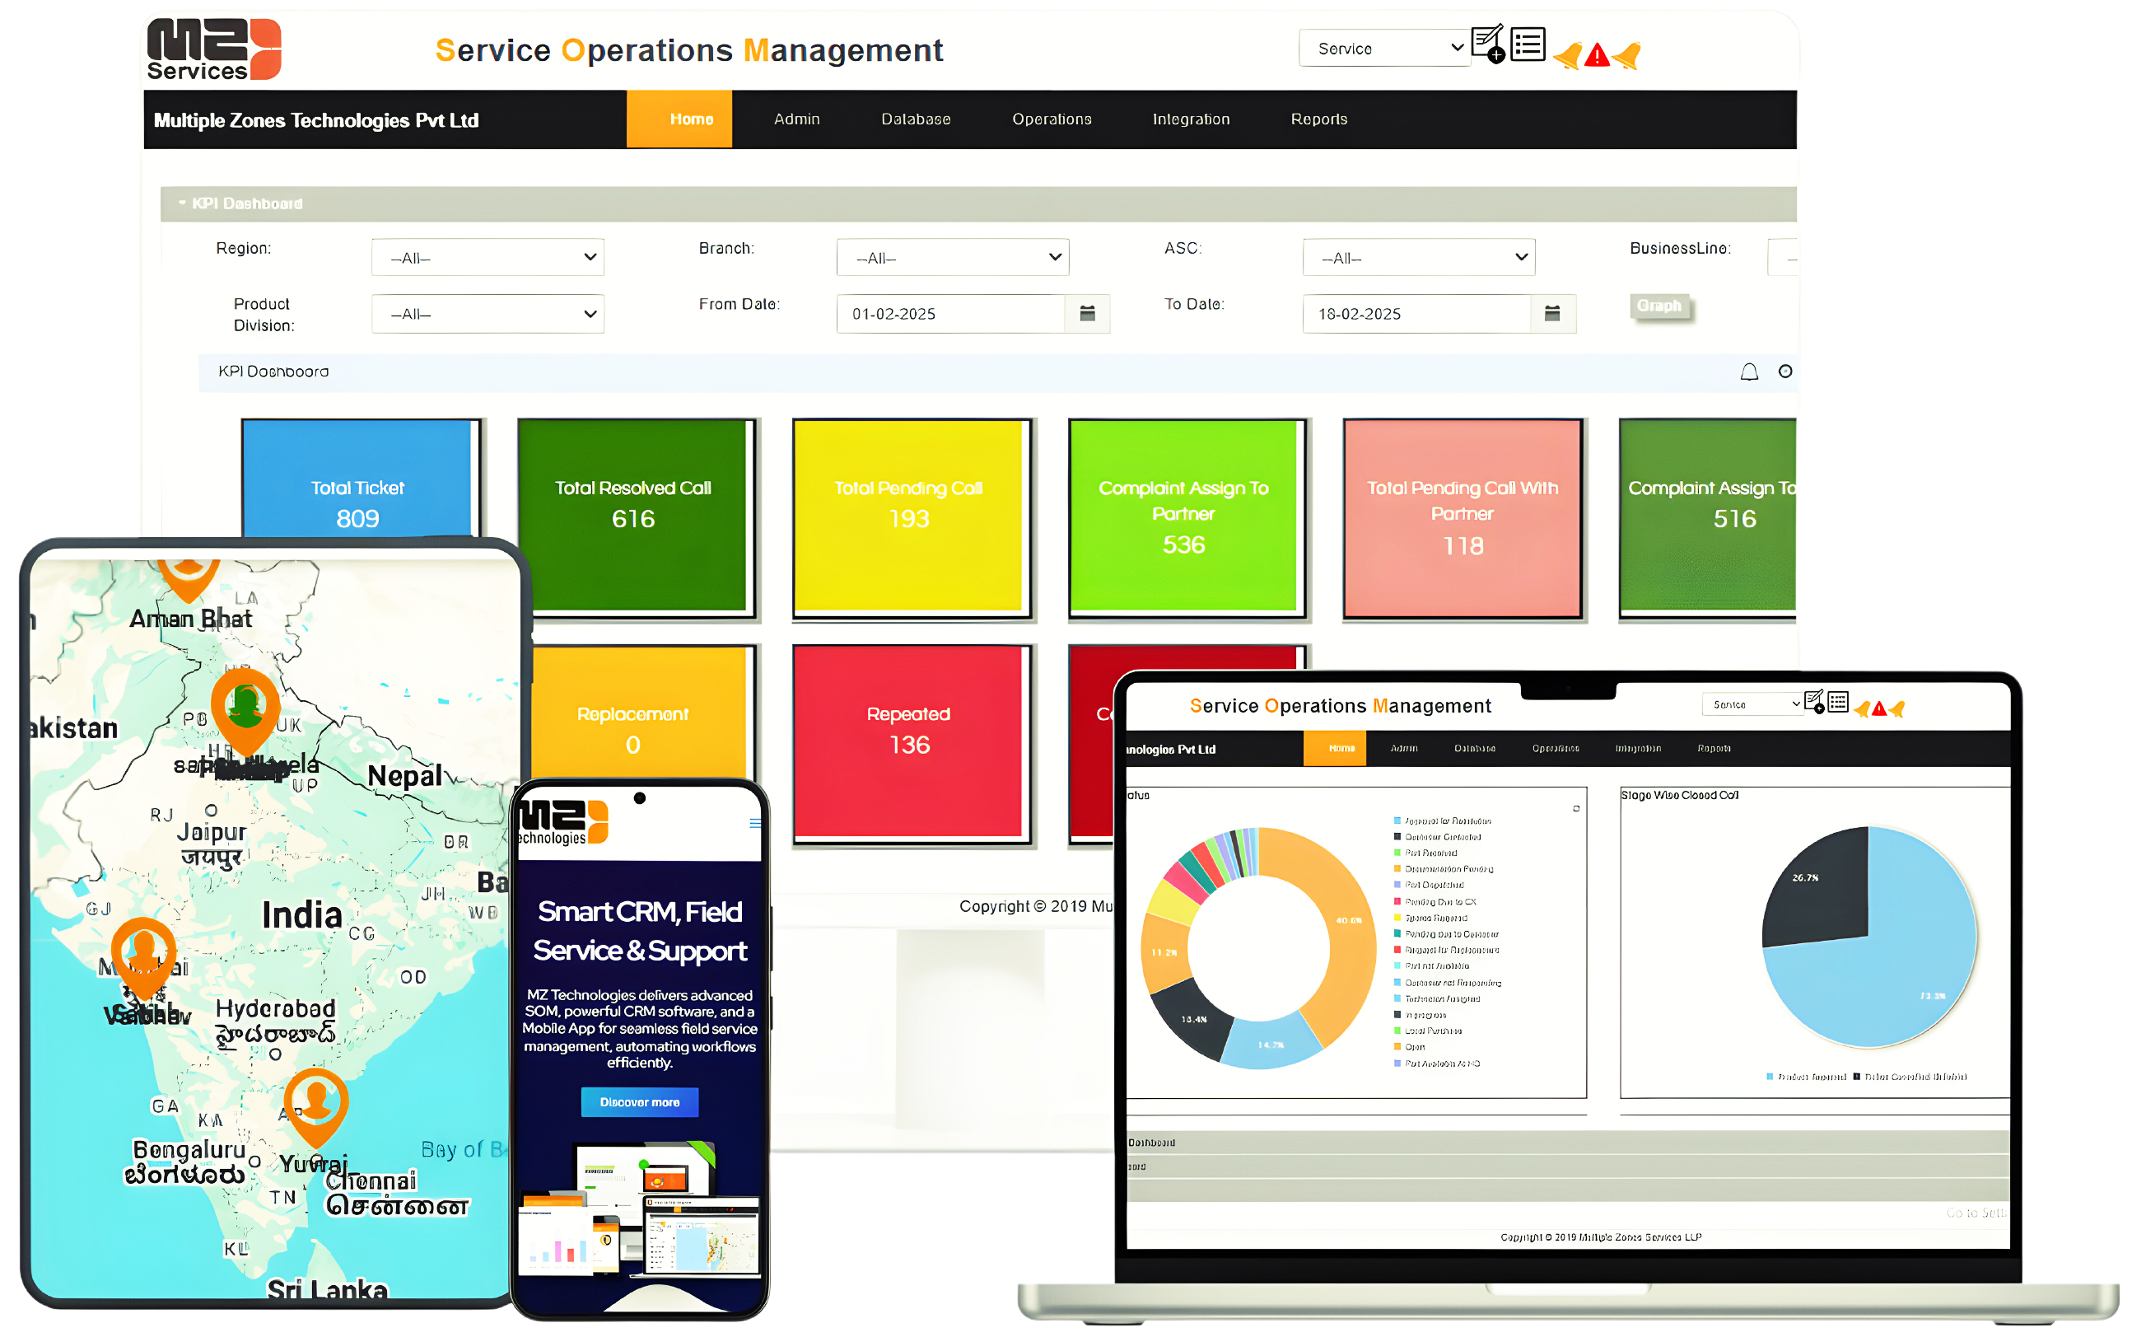This screenshot has width=2132, height=1337.
Task: Select the Yuvraj map pin near Chennai
Action: click(x=315, y=1107)
